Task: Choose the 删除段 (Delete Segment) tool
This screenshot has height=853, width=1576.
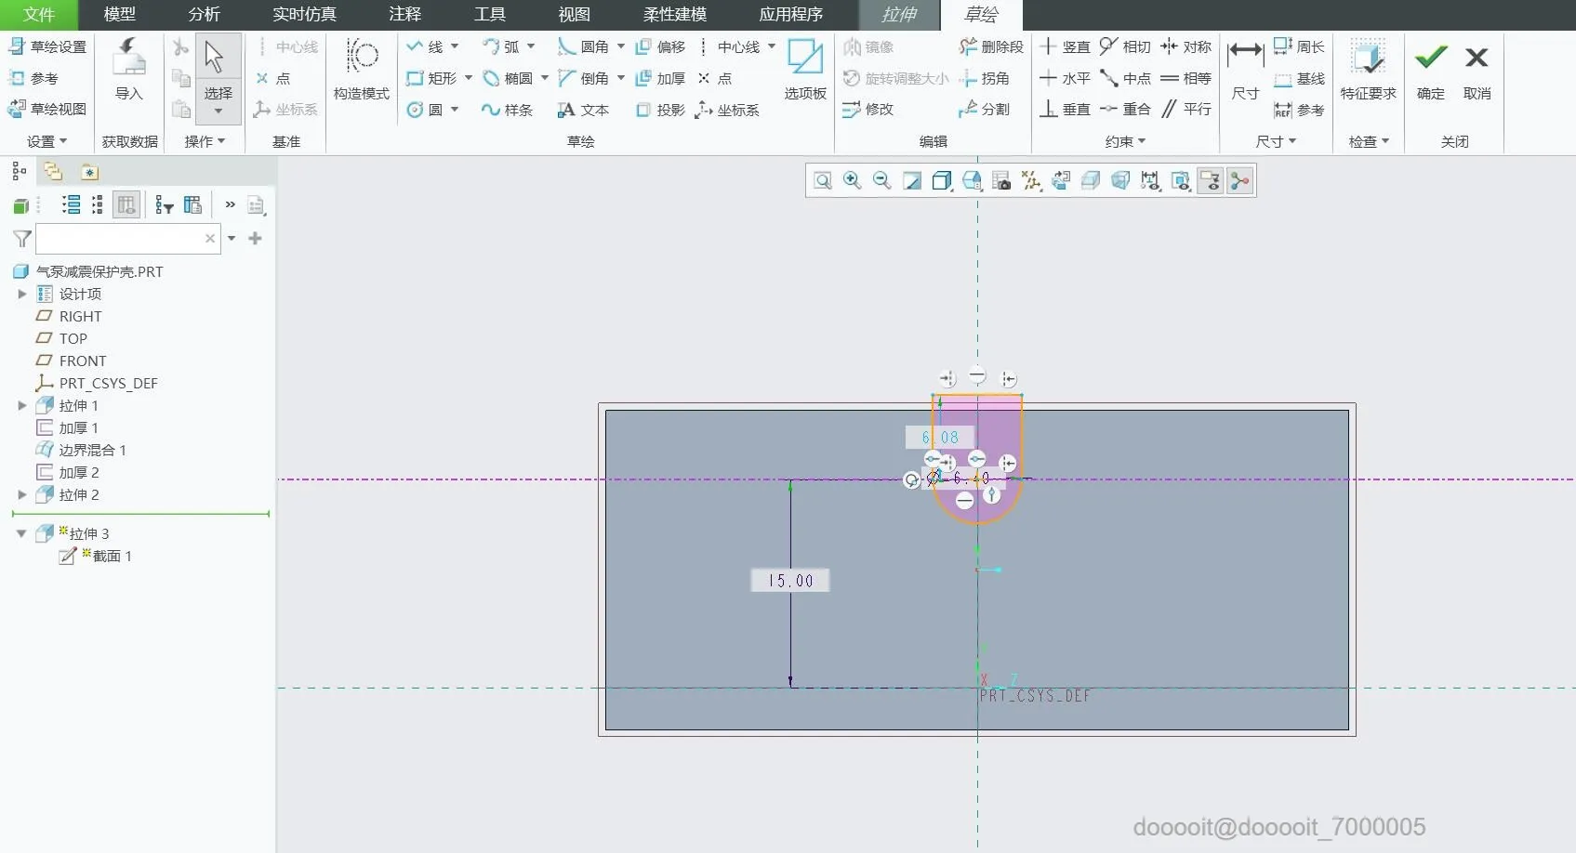Action: click(991, 46)
